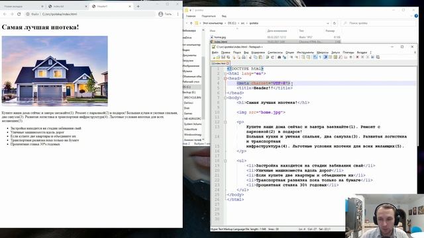Click the Chrome back arrow
Screen dimensions: 424x238
coord(5,14)
